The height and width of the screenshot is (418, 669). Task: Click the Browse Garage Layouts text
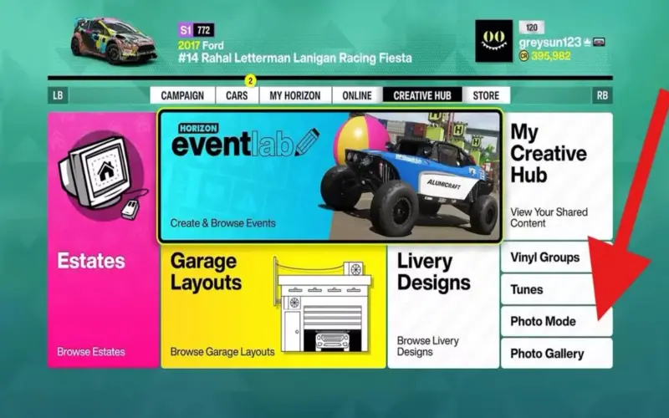222,352
